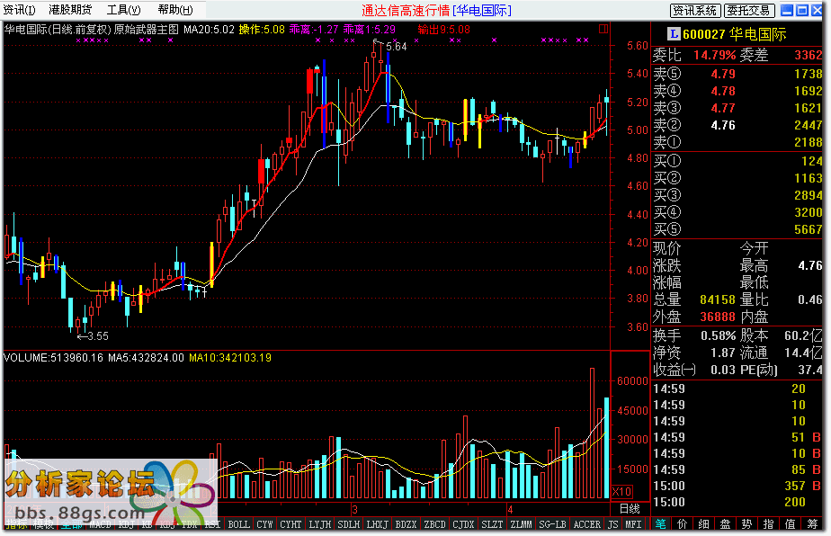831x536 pixels.
Task: Open the 帮助(H) menu
Action: [x=174, y=10]
